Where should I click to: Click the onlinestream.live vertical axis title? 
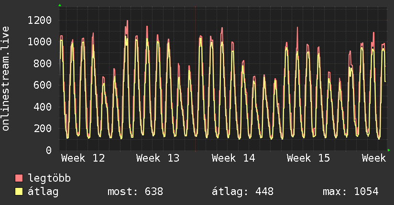[x=6, y=79]
